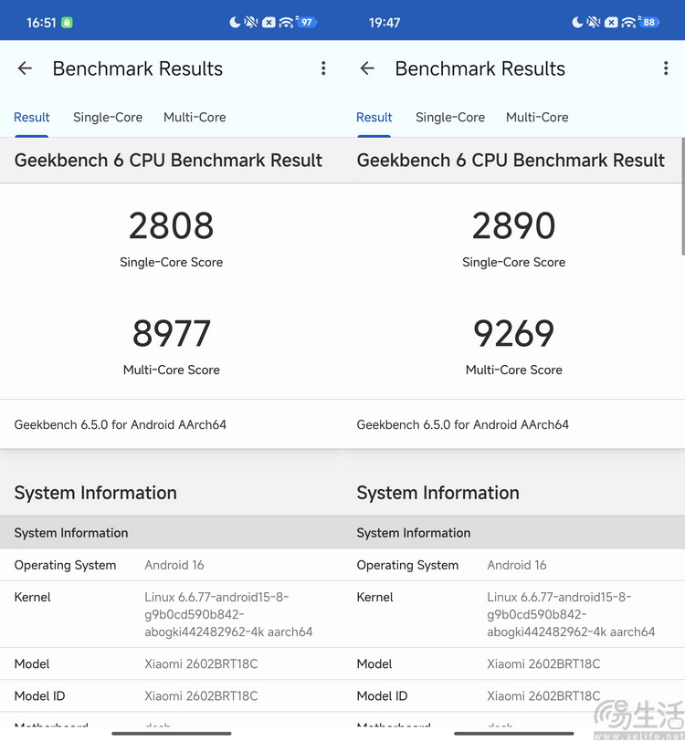Image resolution: width=685 pixels, height=741 pixels.
Task: Tap the muted notifications bell icon in left status bar
Action: point(249,21)
